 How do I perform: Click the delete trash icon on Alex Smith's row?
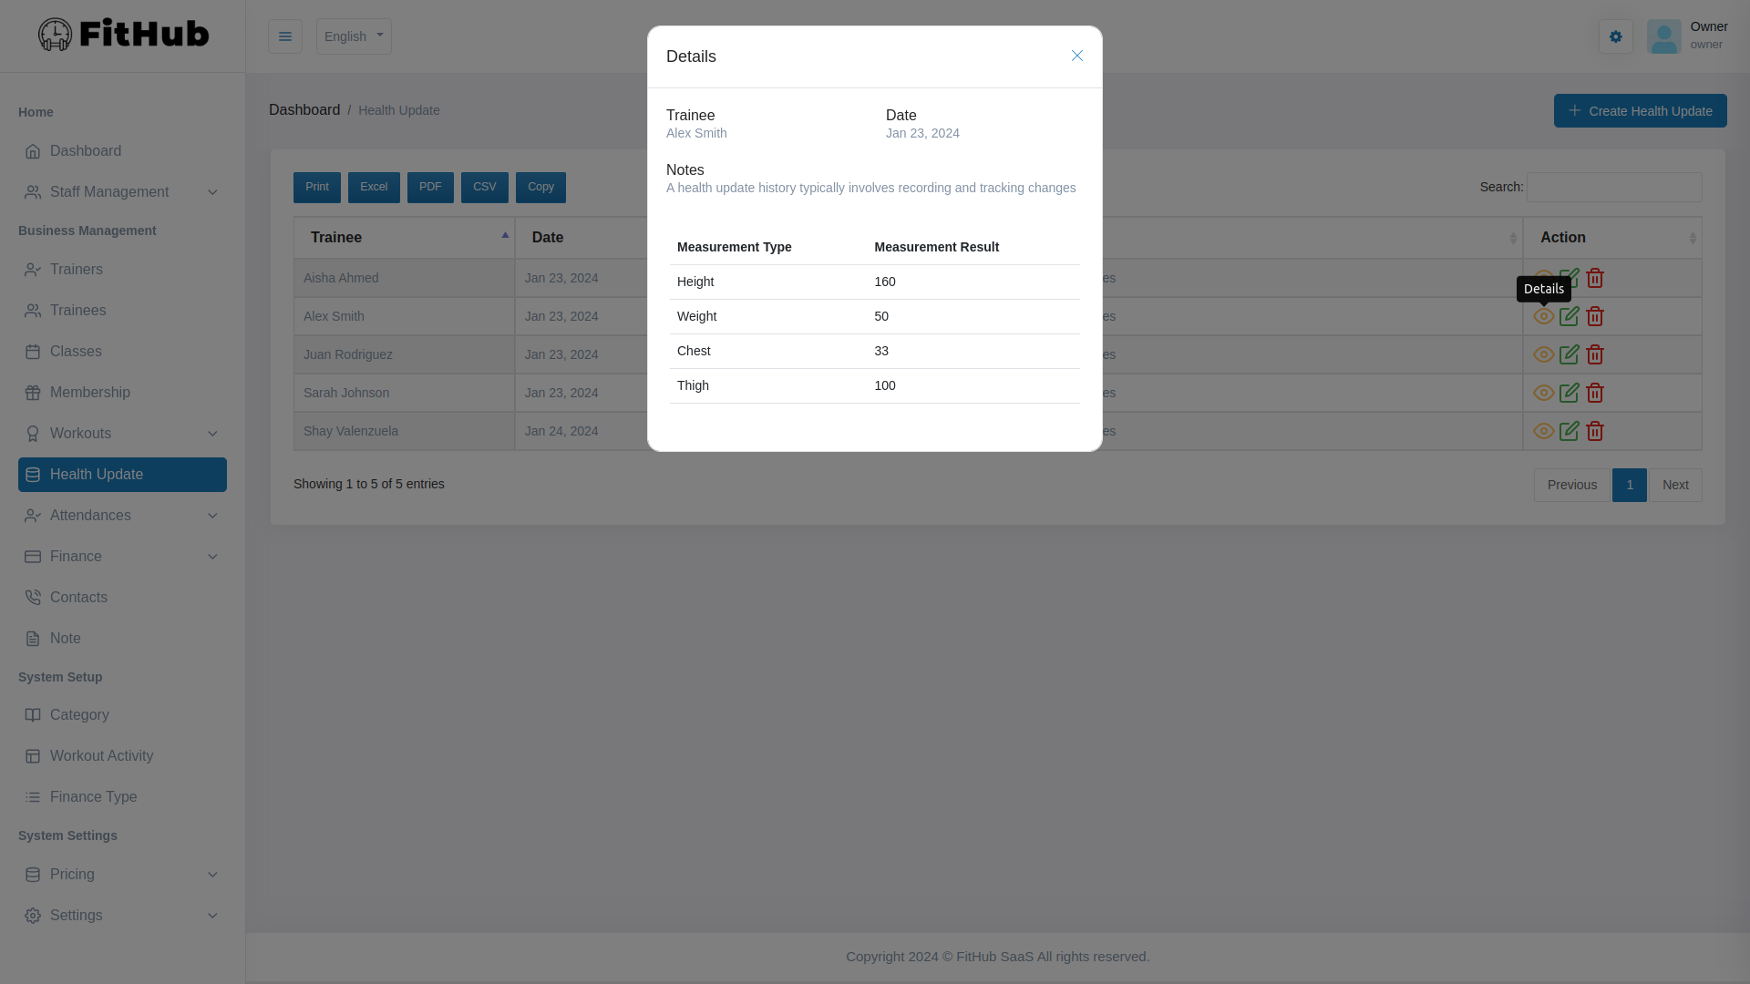[1595, 316]
